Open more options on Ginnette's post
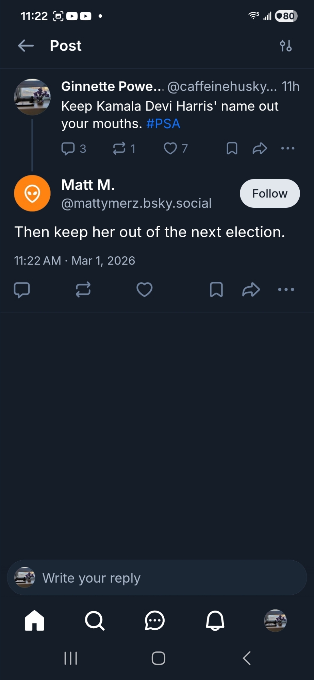The image size is (314, 680). 288,149
